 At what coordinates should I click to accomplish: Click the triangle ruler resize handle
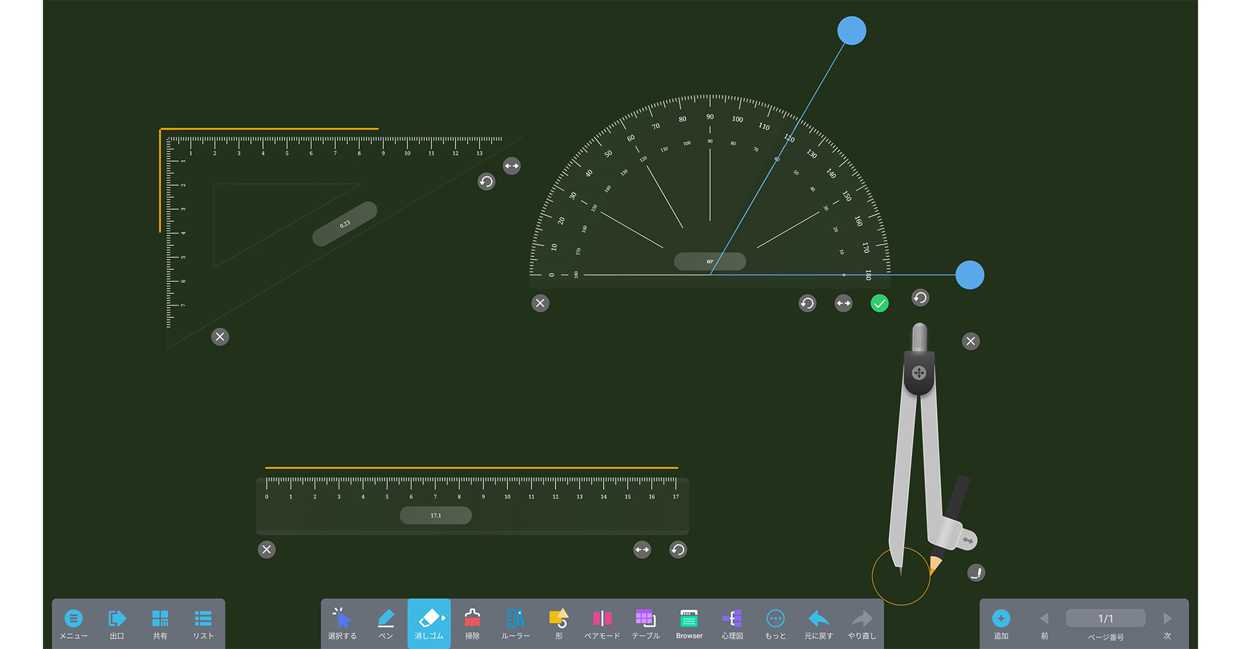(x=512, y=166)
